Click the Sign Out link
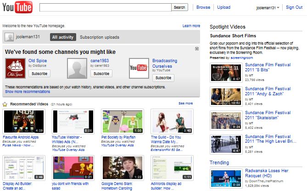This screenshot has height=191, width=307. (294, 7)
